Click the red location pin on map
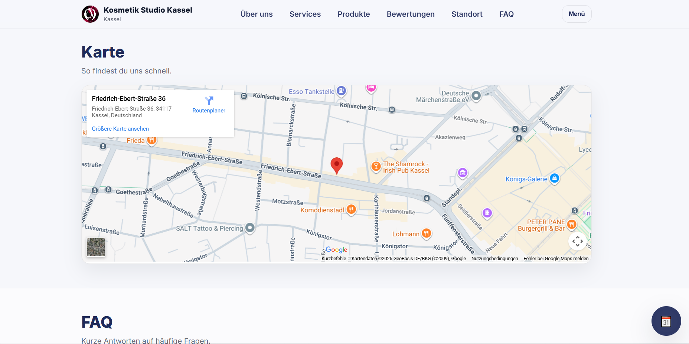Screen dimensions: 689x344 [336, 165]
